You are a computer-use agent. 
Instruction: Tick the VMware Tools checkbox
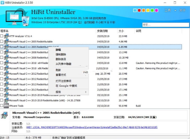coord(2,106)
